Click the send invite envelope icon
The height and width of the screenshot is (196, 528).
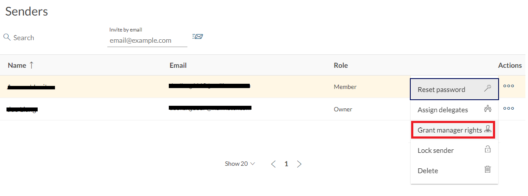coord(198,36)
